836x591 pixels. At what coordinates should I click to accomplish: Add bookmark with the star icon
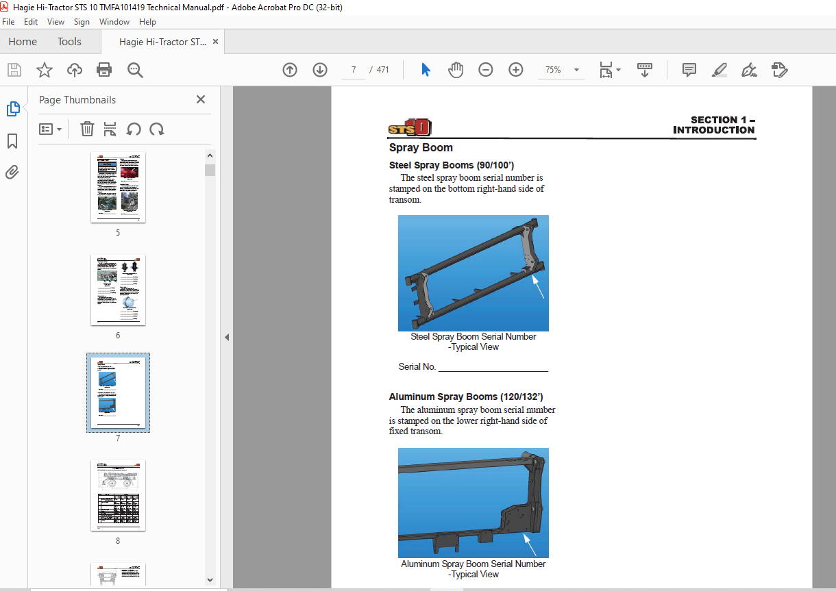pos(45,70)
